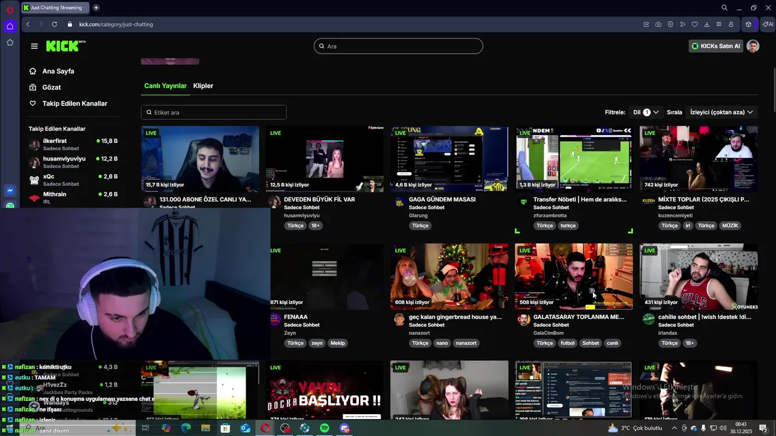This screenshot has height=436, width=776.
Task: Open the MİXTE TOPLAR stream thumbnail
Action: pos(698,159)
